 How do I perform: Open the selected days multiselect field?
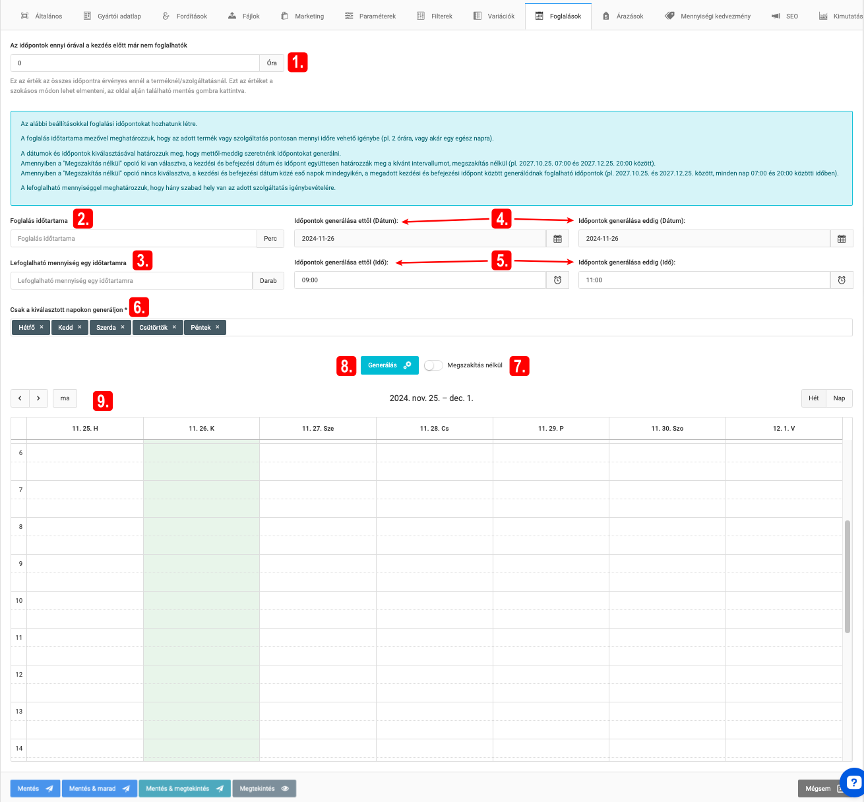tap(528, 327)
